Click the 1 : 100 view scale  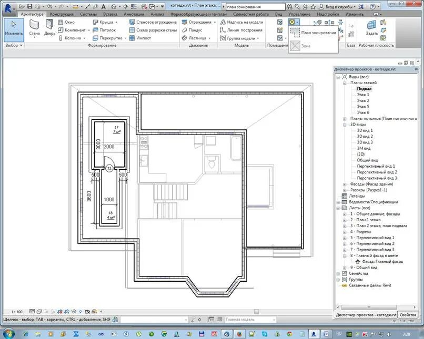pos(17,312)
